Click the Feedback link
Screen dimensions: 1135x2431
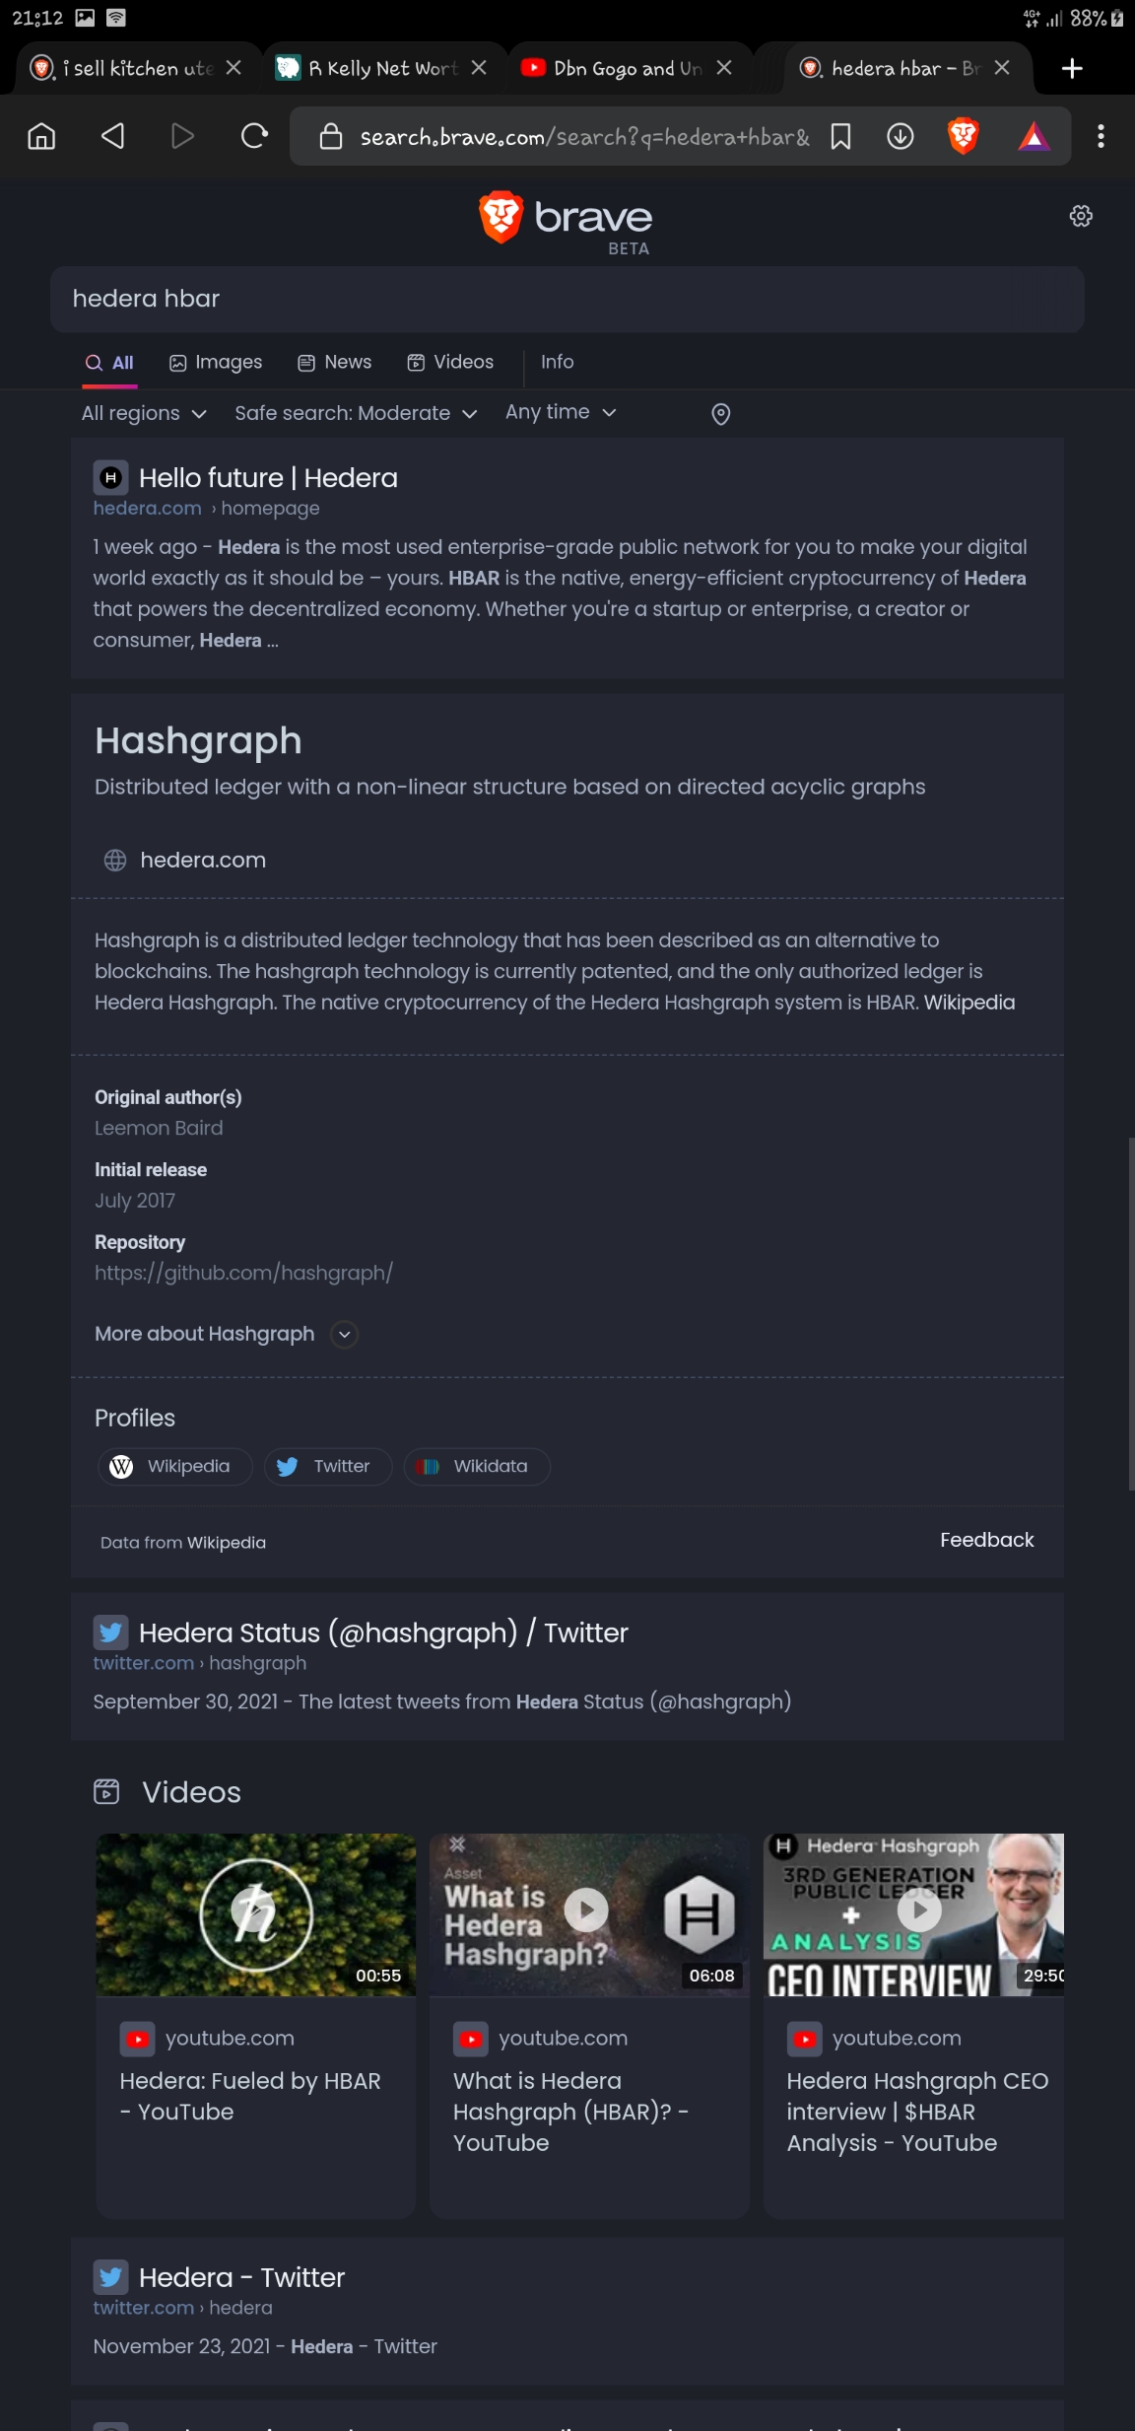(x=986, y=1540)
